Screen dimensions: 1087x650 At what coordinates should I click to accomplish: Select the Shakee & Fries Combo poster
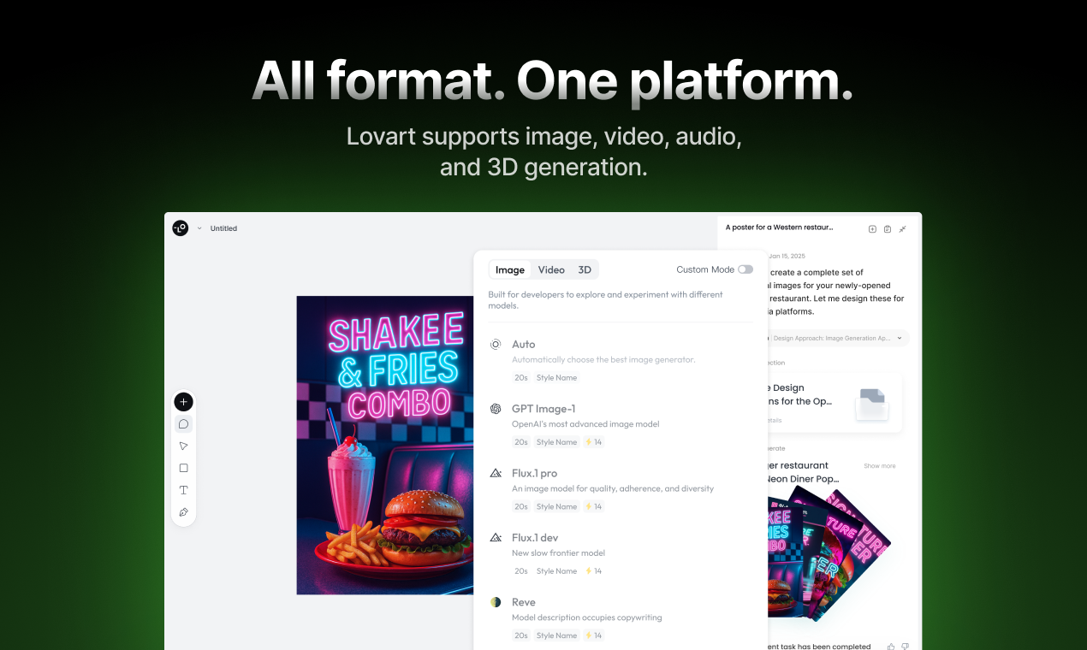383,445
